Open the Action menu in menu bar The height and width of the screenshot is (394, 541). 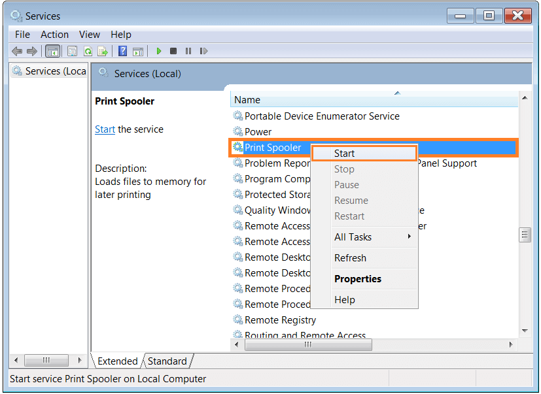(54, 35)
